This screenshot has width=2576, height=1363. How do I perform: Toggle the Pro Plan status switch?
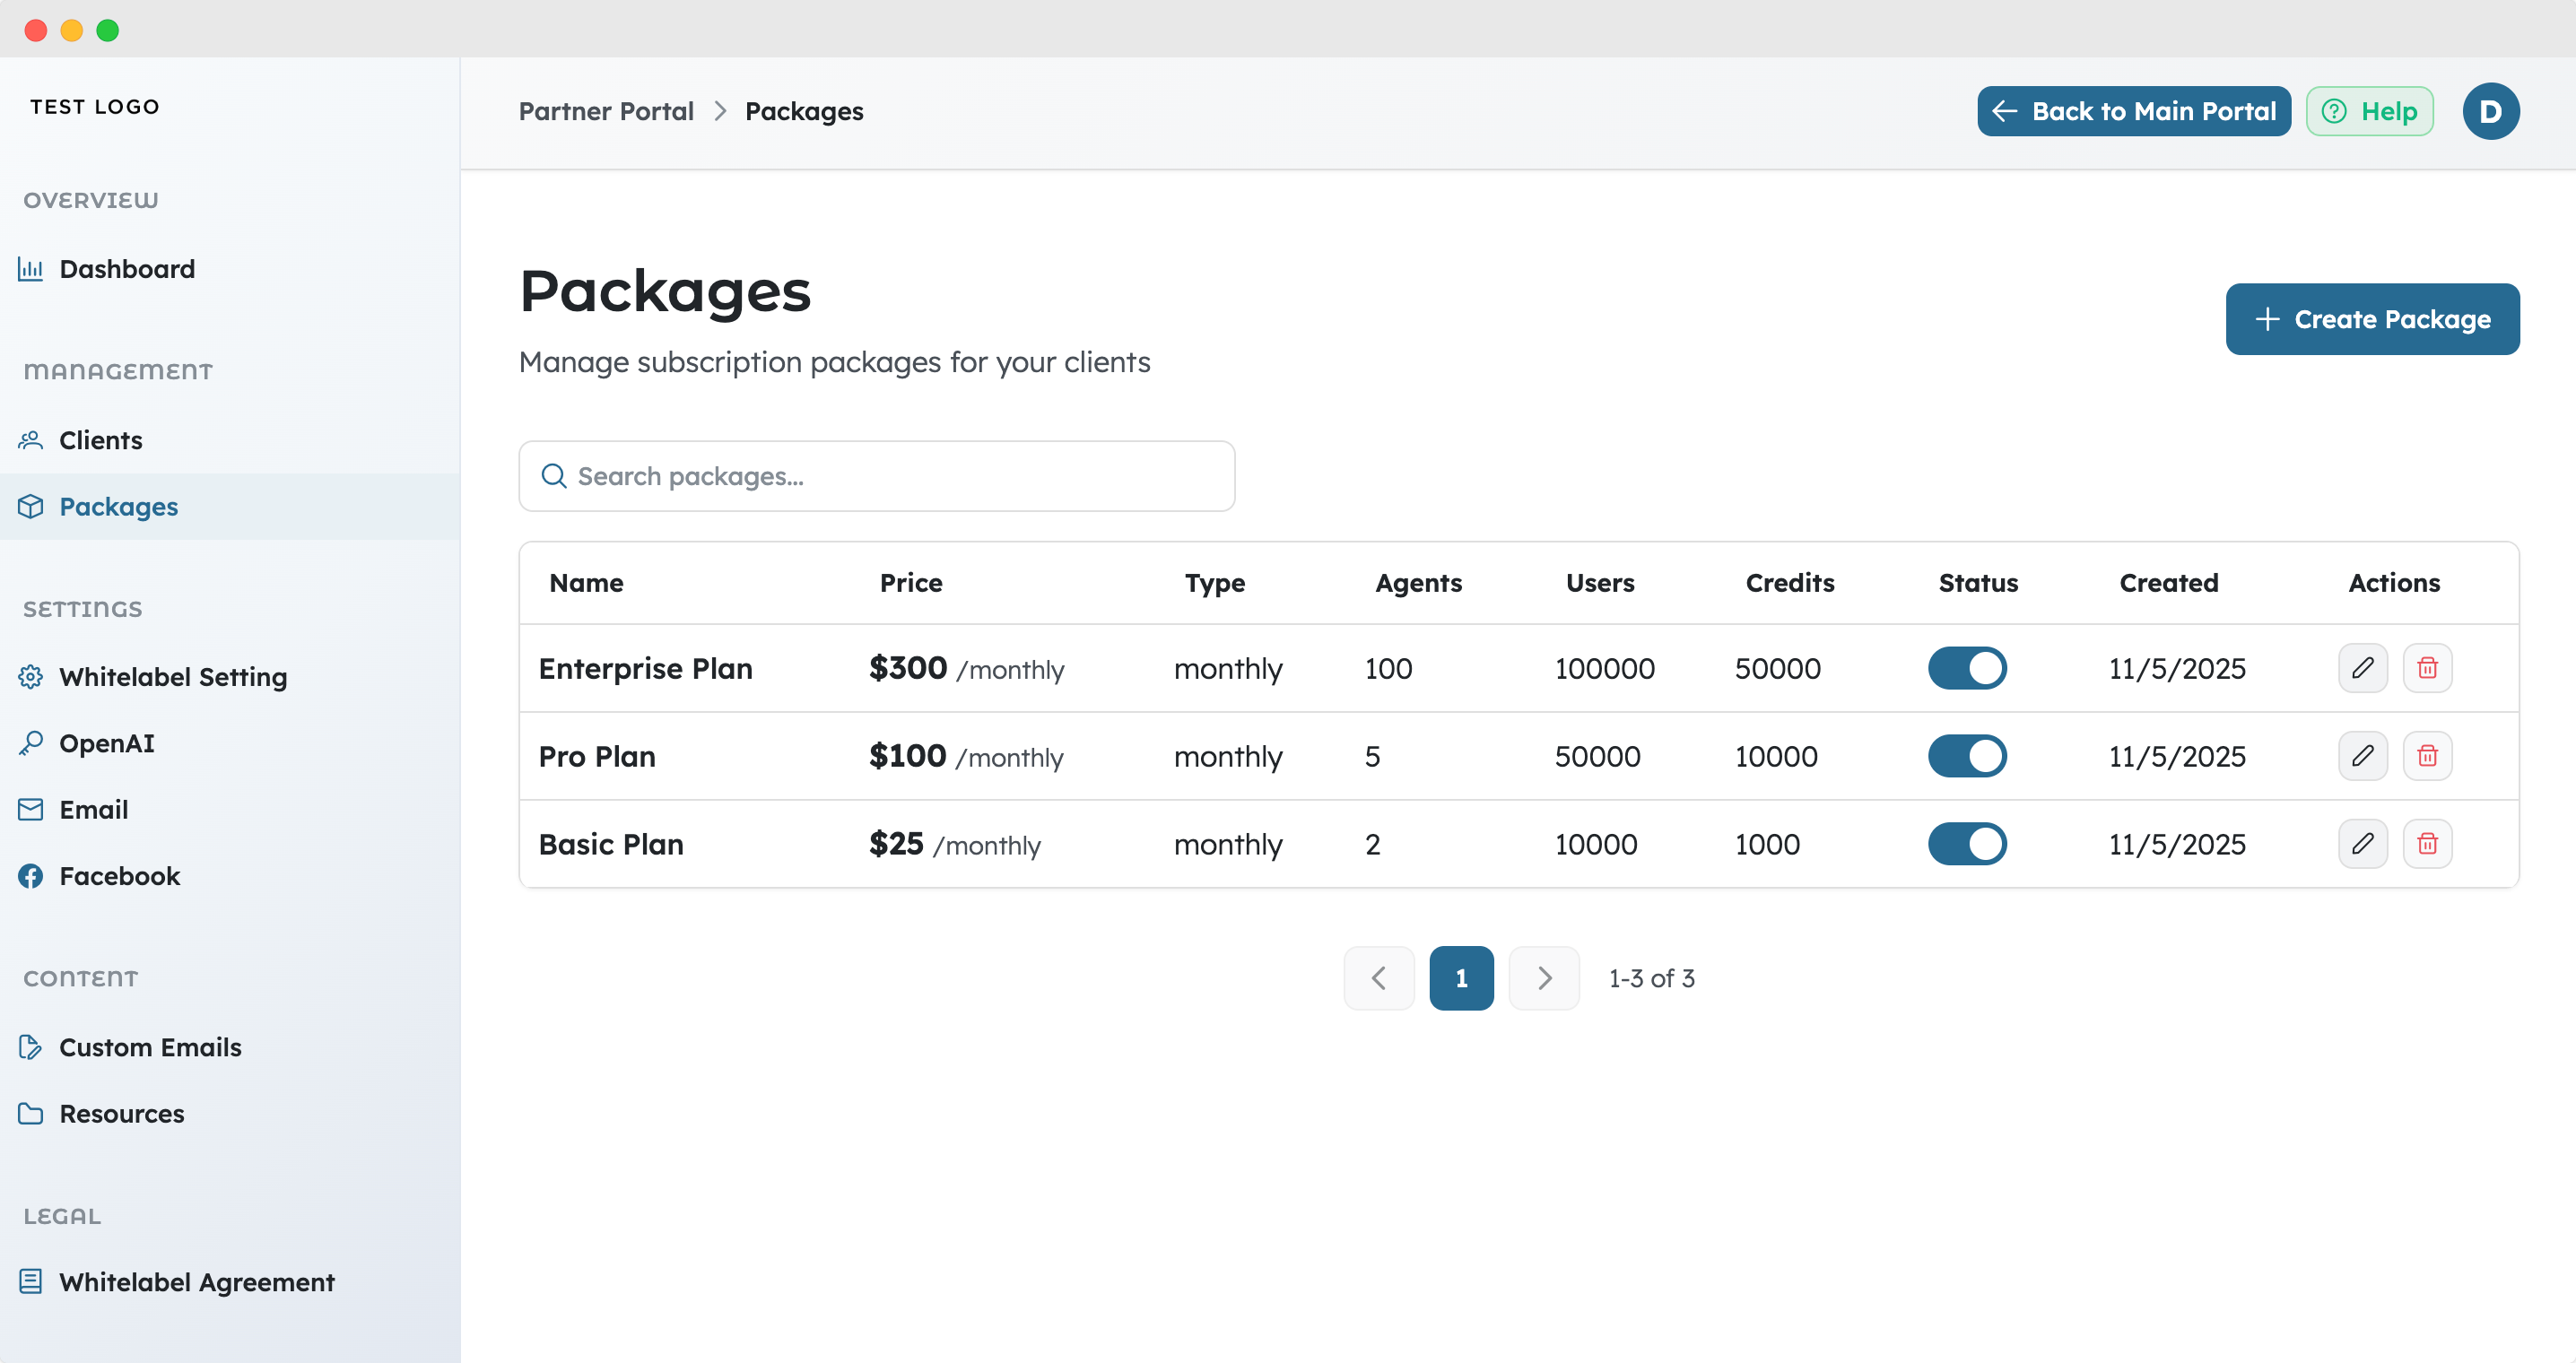1966,756
